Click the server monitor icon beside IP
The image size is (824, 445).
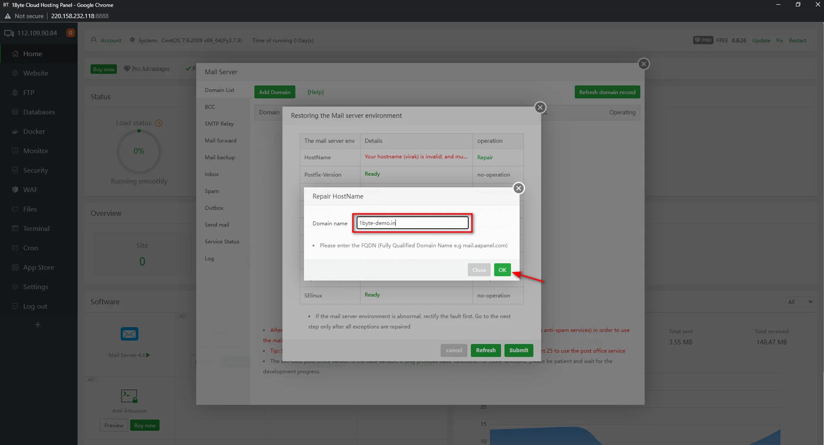point(9,33)
